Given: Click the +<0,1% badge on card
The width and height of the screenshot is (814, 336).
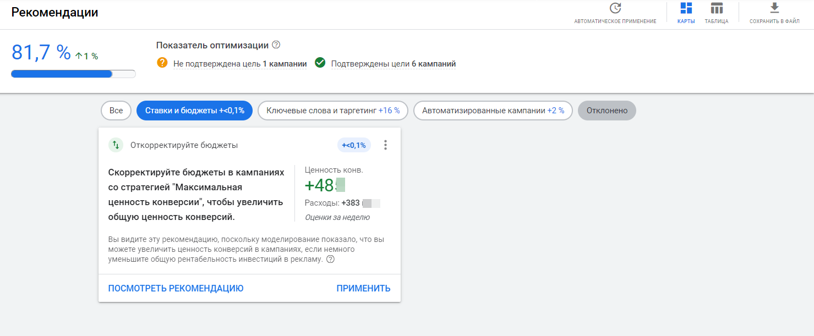Looking at the screenshot, I should pos(353,145).
